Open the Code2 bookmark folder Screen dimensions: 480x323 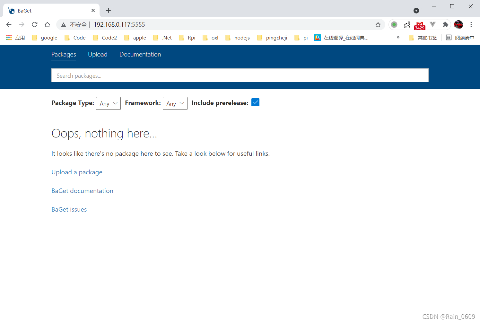point(105,38)
